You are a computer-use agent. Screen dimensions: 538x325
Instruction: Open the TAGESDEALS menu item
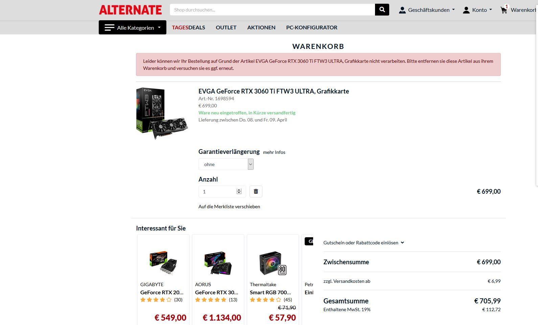pyautogui.click(x=188, y=27)
